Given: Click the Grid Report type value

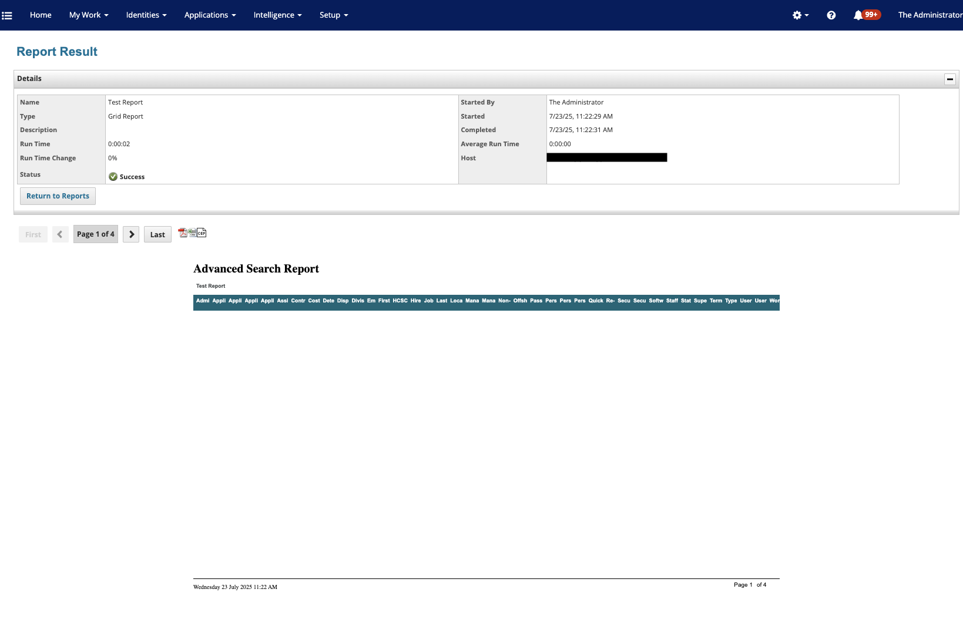Looking at the screenshot, I should pyautogui.click(x=126, y=116).
